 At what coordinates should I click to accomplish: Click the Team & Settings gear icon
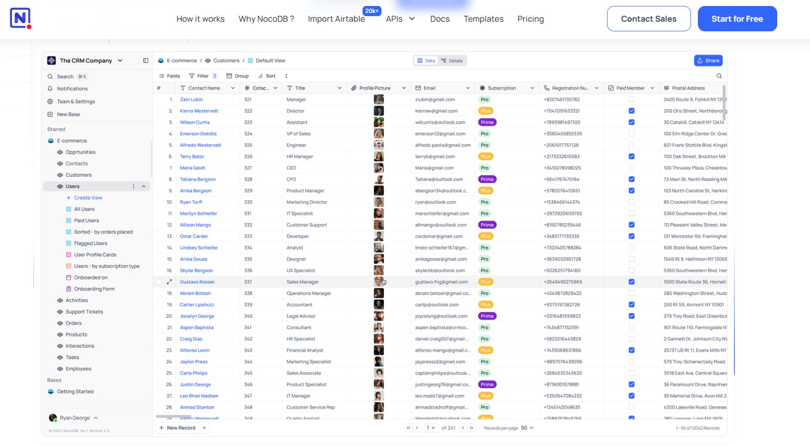50,101
